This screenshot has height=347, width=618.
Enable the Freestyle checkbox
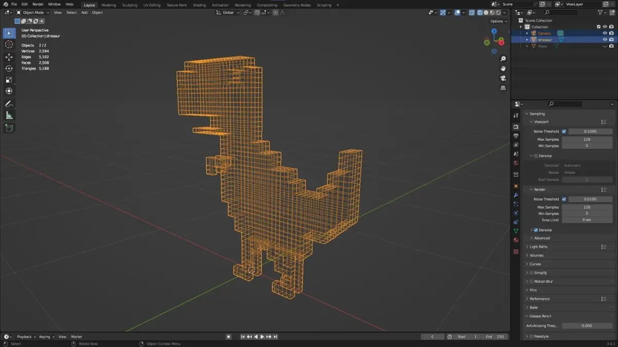tap(531, 336)
